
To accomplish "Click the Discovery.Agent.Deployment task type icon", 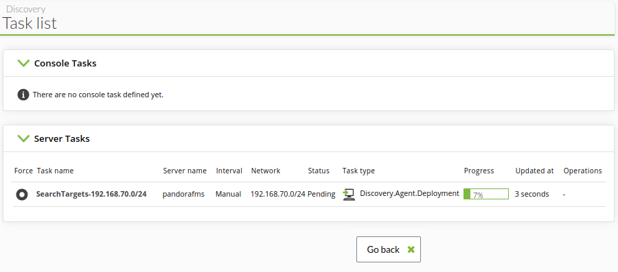I will pos(349,195).
